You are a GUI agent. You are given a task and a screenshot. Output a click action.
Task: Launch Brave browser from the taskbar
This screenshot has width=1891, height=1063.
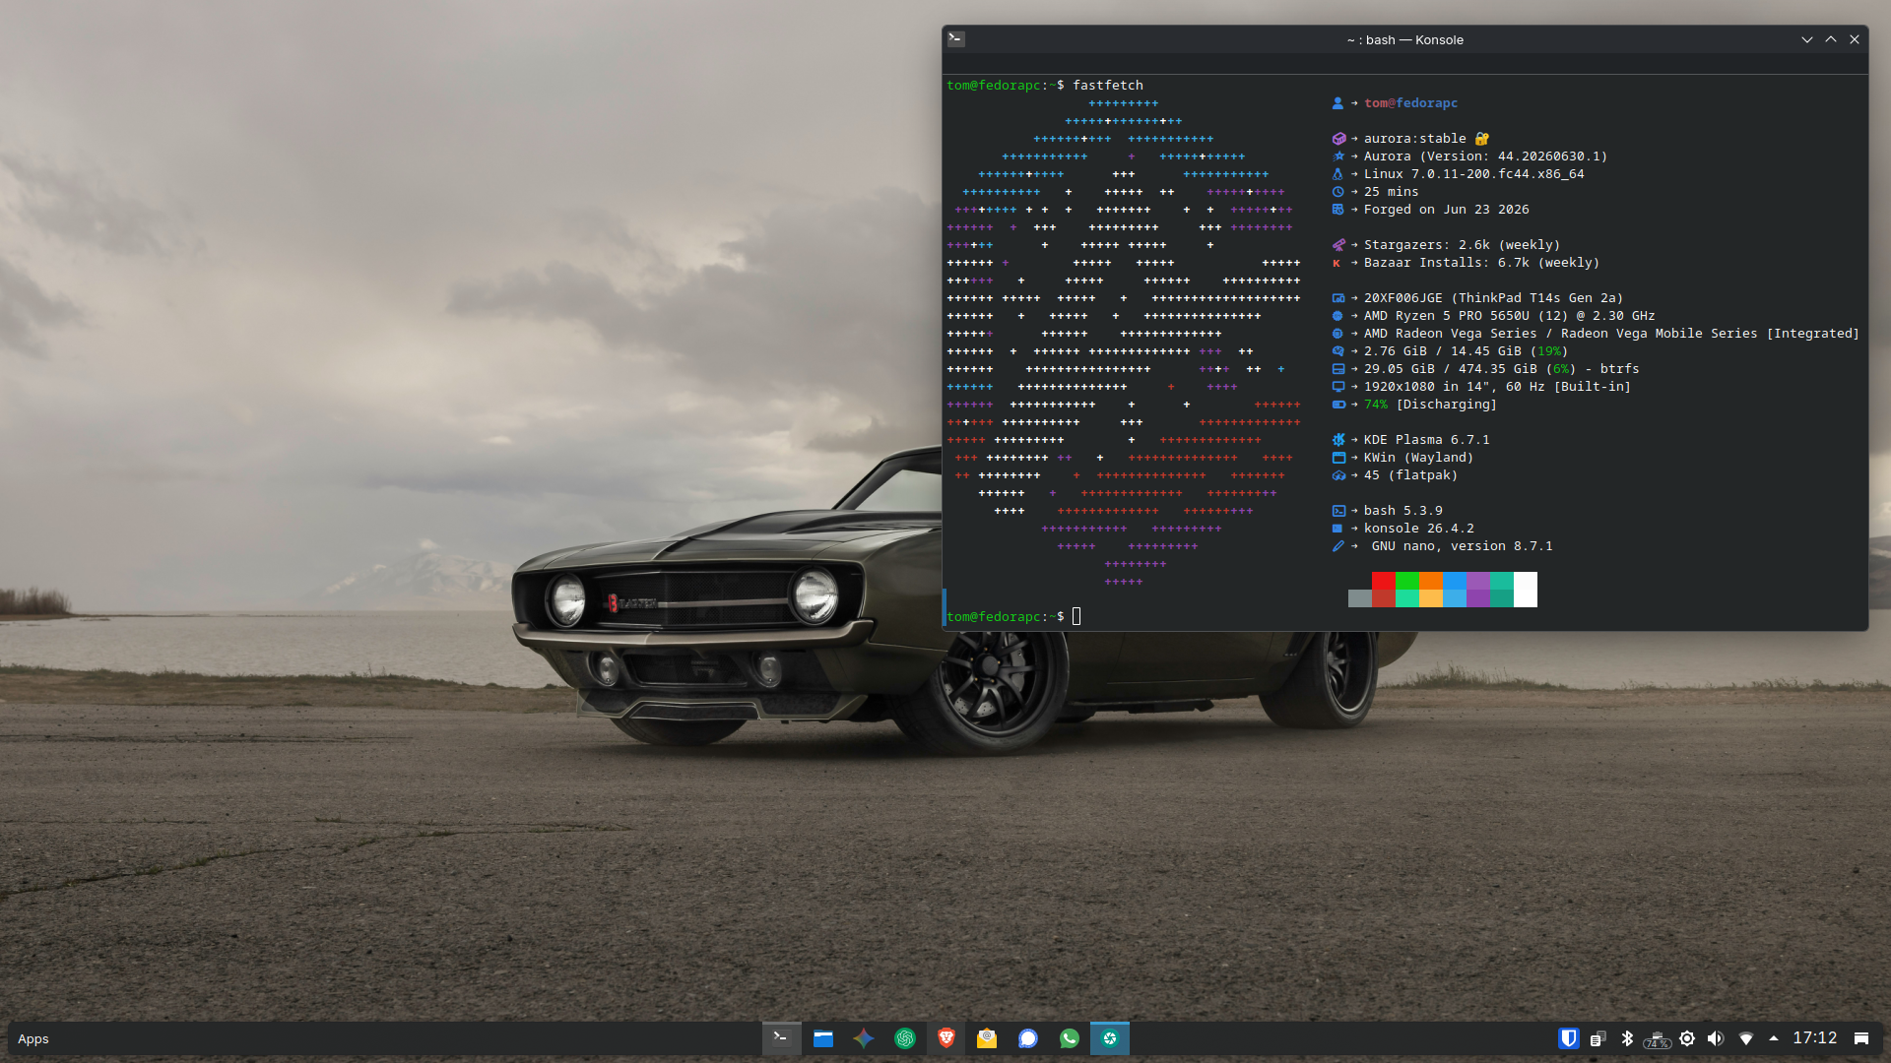tap(946, 1038)
